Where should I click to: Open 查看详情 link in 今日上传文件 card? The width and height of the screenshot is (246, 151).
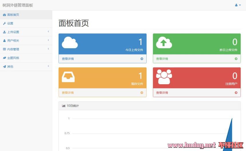(68, 59)
